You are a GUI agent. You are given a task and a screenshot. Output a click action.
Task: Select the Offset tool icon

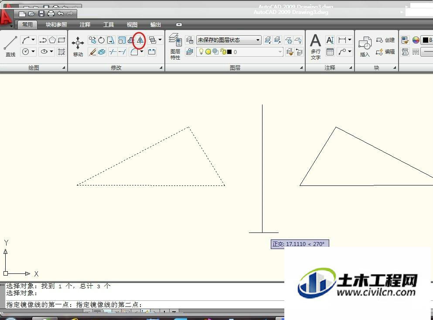(x=131, y=40)
